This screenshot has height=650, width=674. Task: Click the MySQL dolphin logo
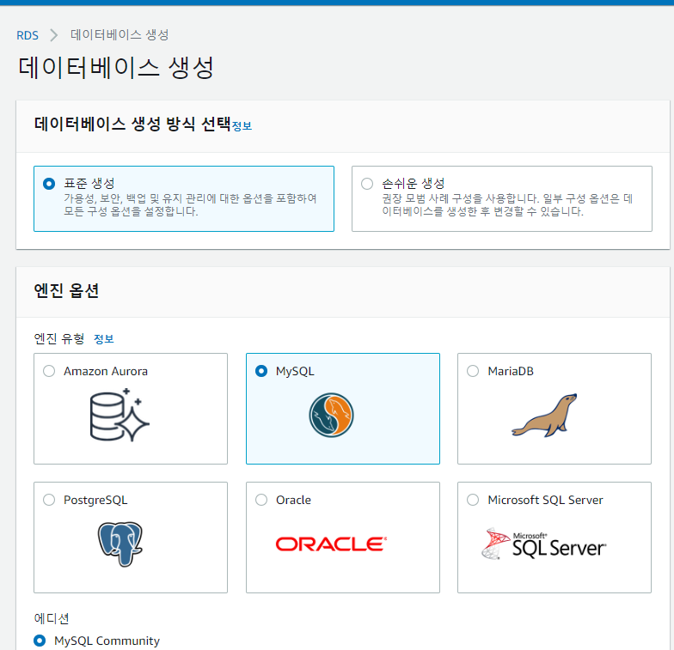point(331,416)
